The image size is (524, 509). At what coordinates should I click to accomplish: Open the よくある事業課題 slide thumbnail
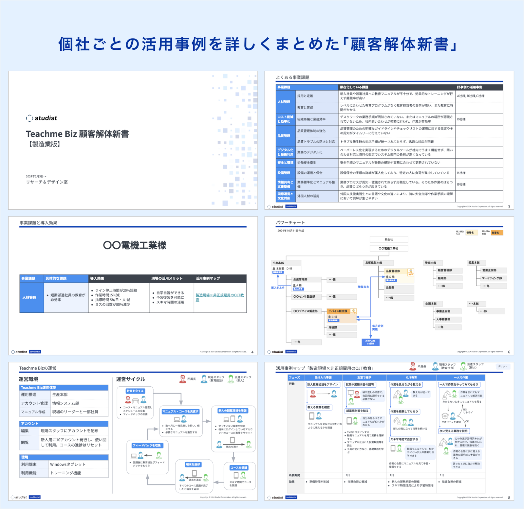pyautogui.click(x=389, y=140)
